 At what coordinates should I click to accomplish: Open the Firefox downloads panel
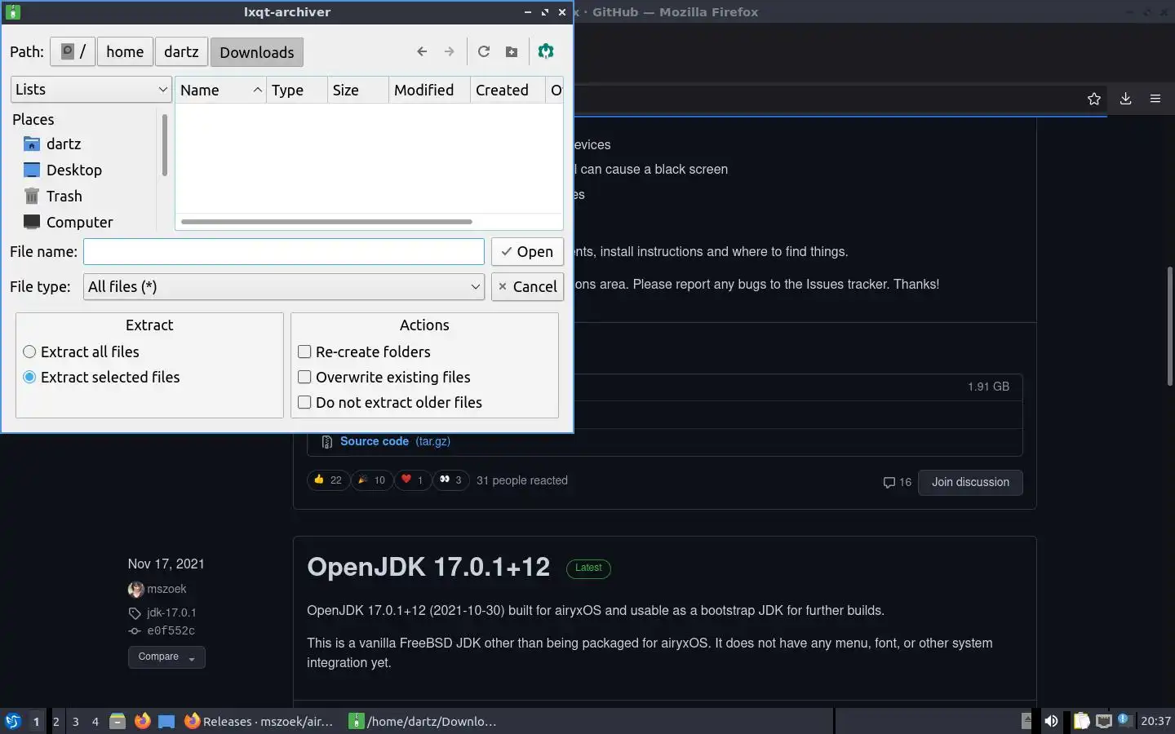[1125, 99]
